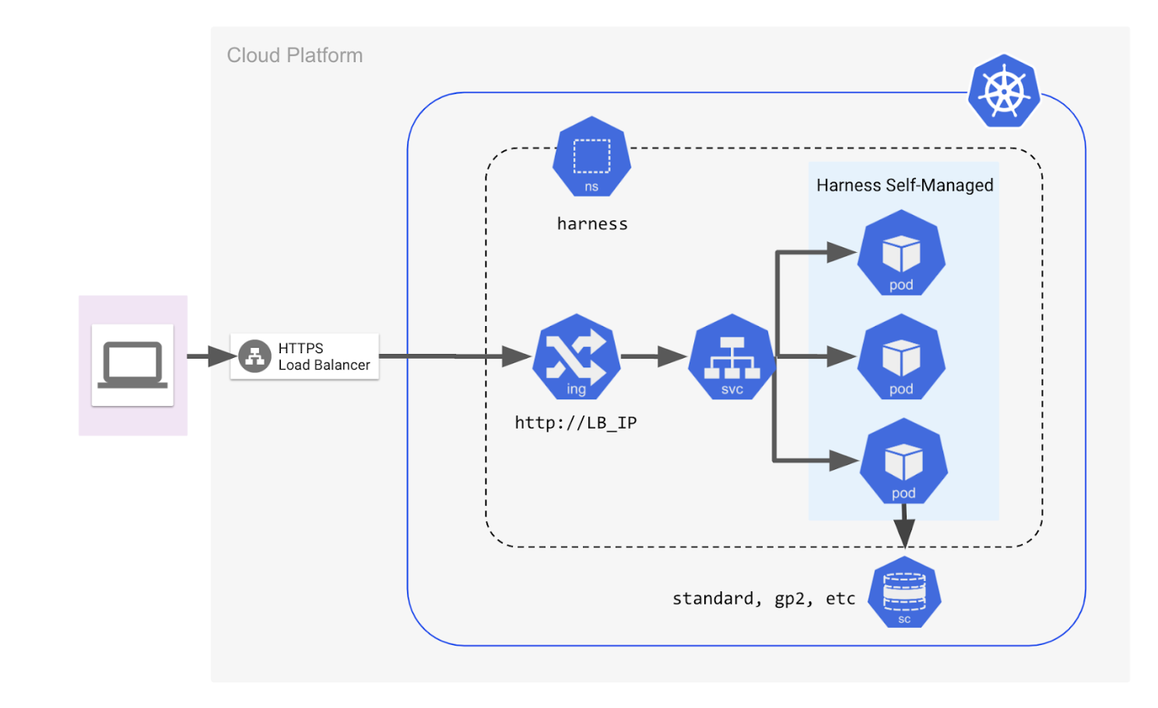
Task: Click the ing ingress hexagon icon
Action: coord(577,357)
